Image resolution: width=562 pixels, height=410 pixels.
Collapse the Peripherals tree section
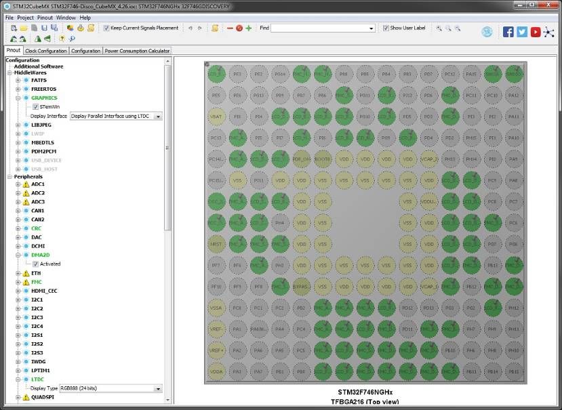click(9, 177)
